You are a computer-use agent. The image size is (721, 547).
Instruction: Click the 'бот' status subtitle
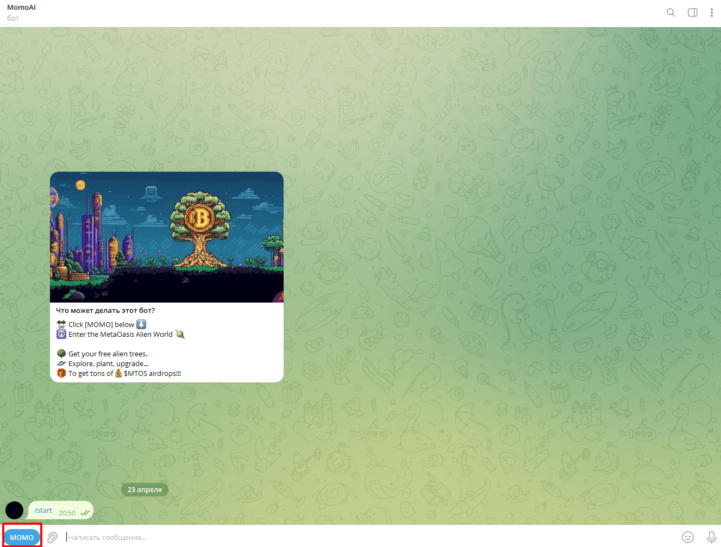pos(13,18)
